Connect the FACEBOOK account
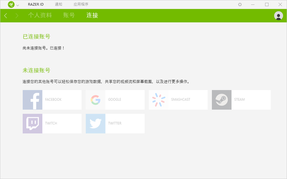This screenshot has height=179, width=287. pos(52,100)
